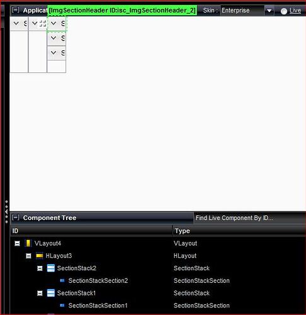This screenshot has height=315, width=306.
Task: Select the VLayout4 row label
Action: click(x=48, y=243)
